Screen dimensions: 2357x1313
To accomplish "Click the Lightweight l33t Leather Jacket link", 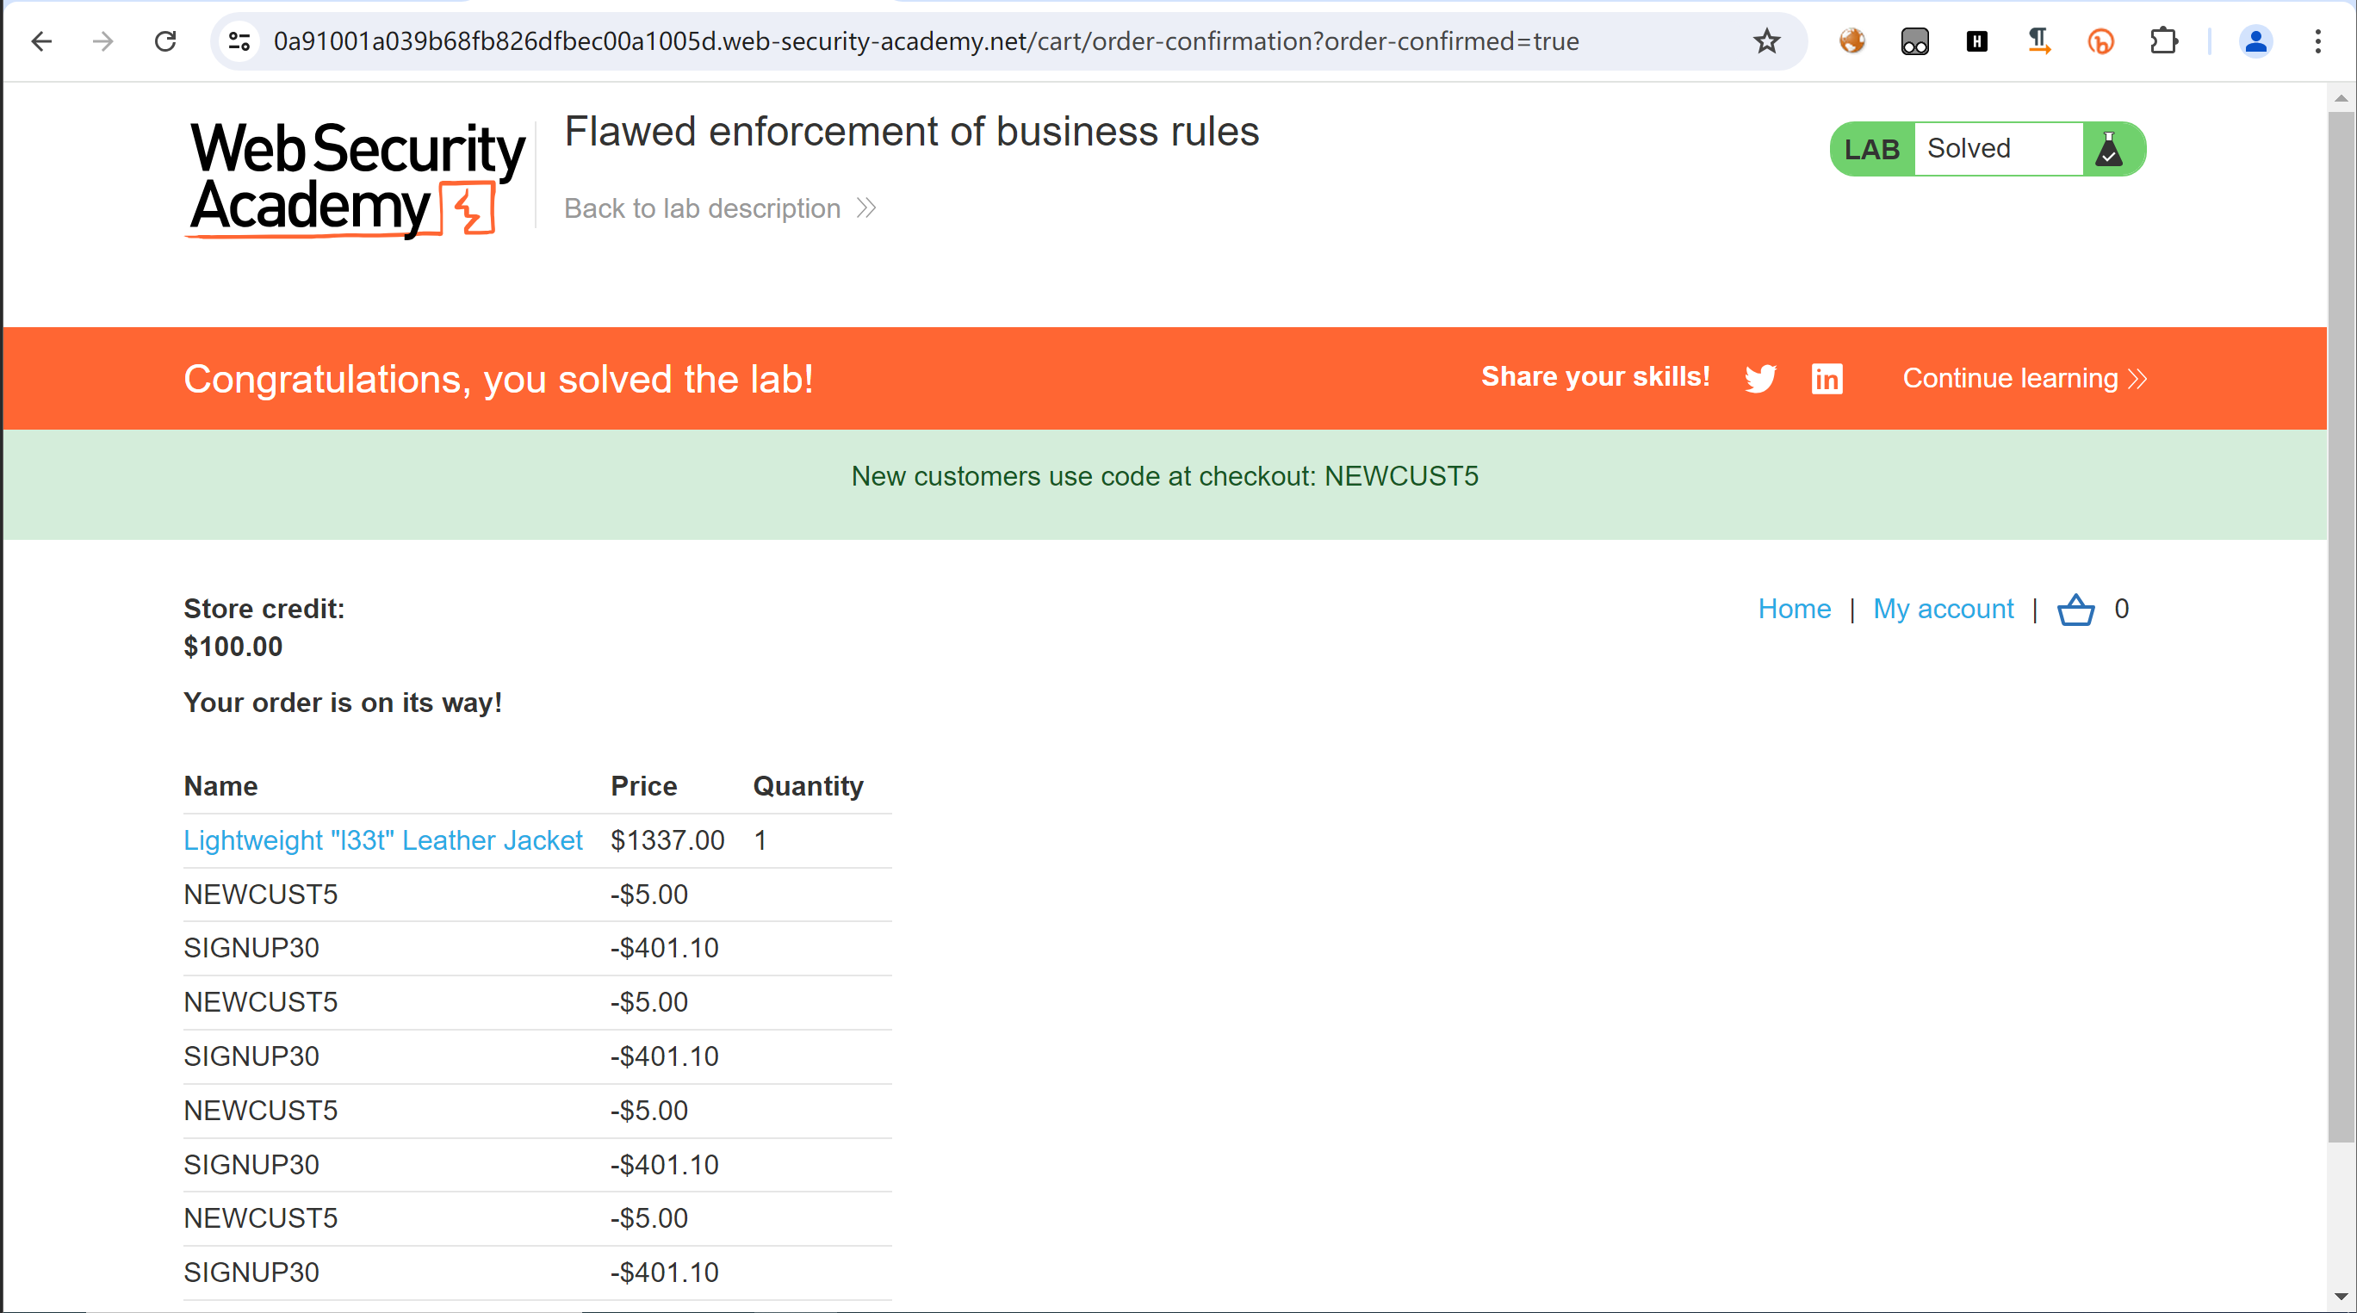I will click(383, 839).
